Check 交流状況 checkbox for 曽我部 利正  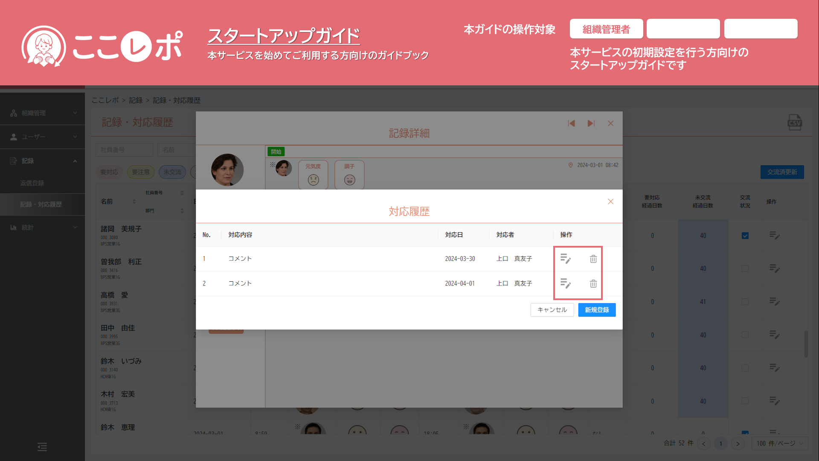(745, 268)
